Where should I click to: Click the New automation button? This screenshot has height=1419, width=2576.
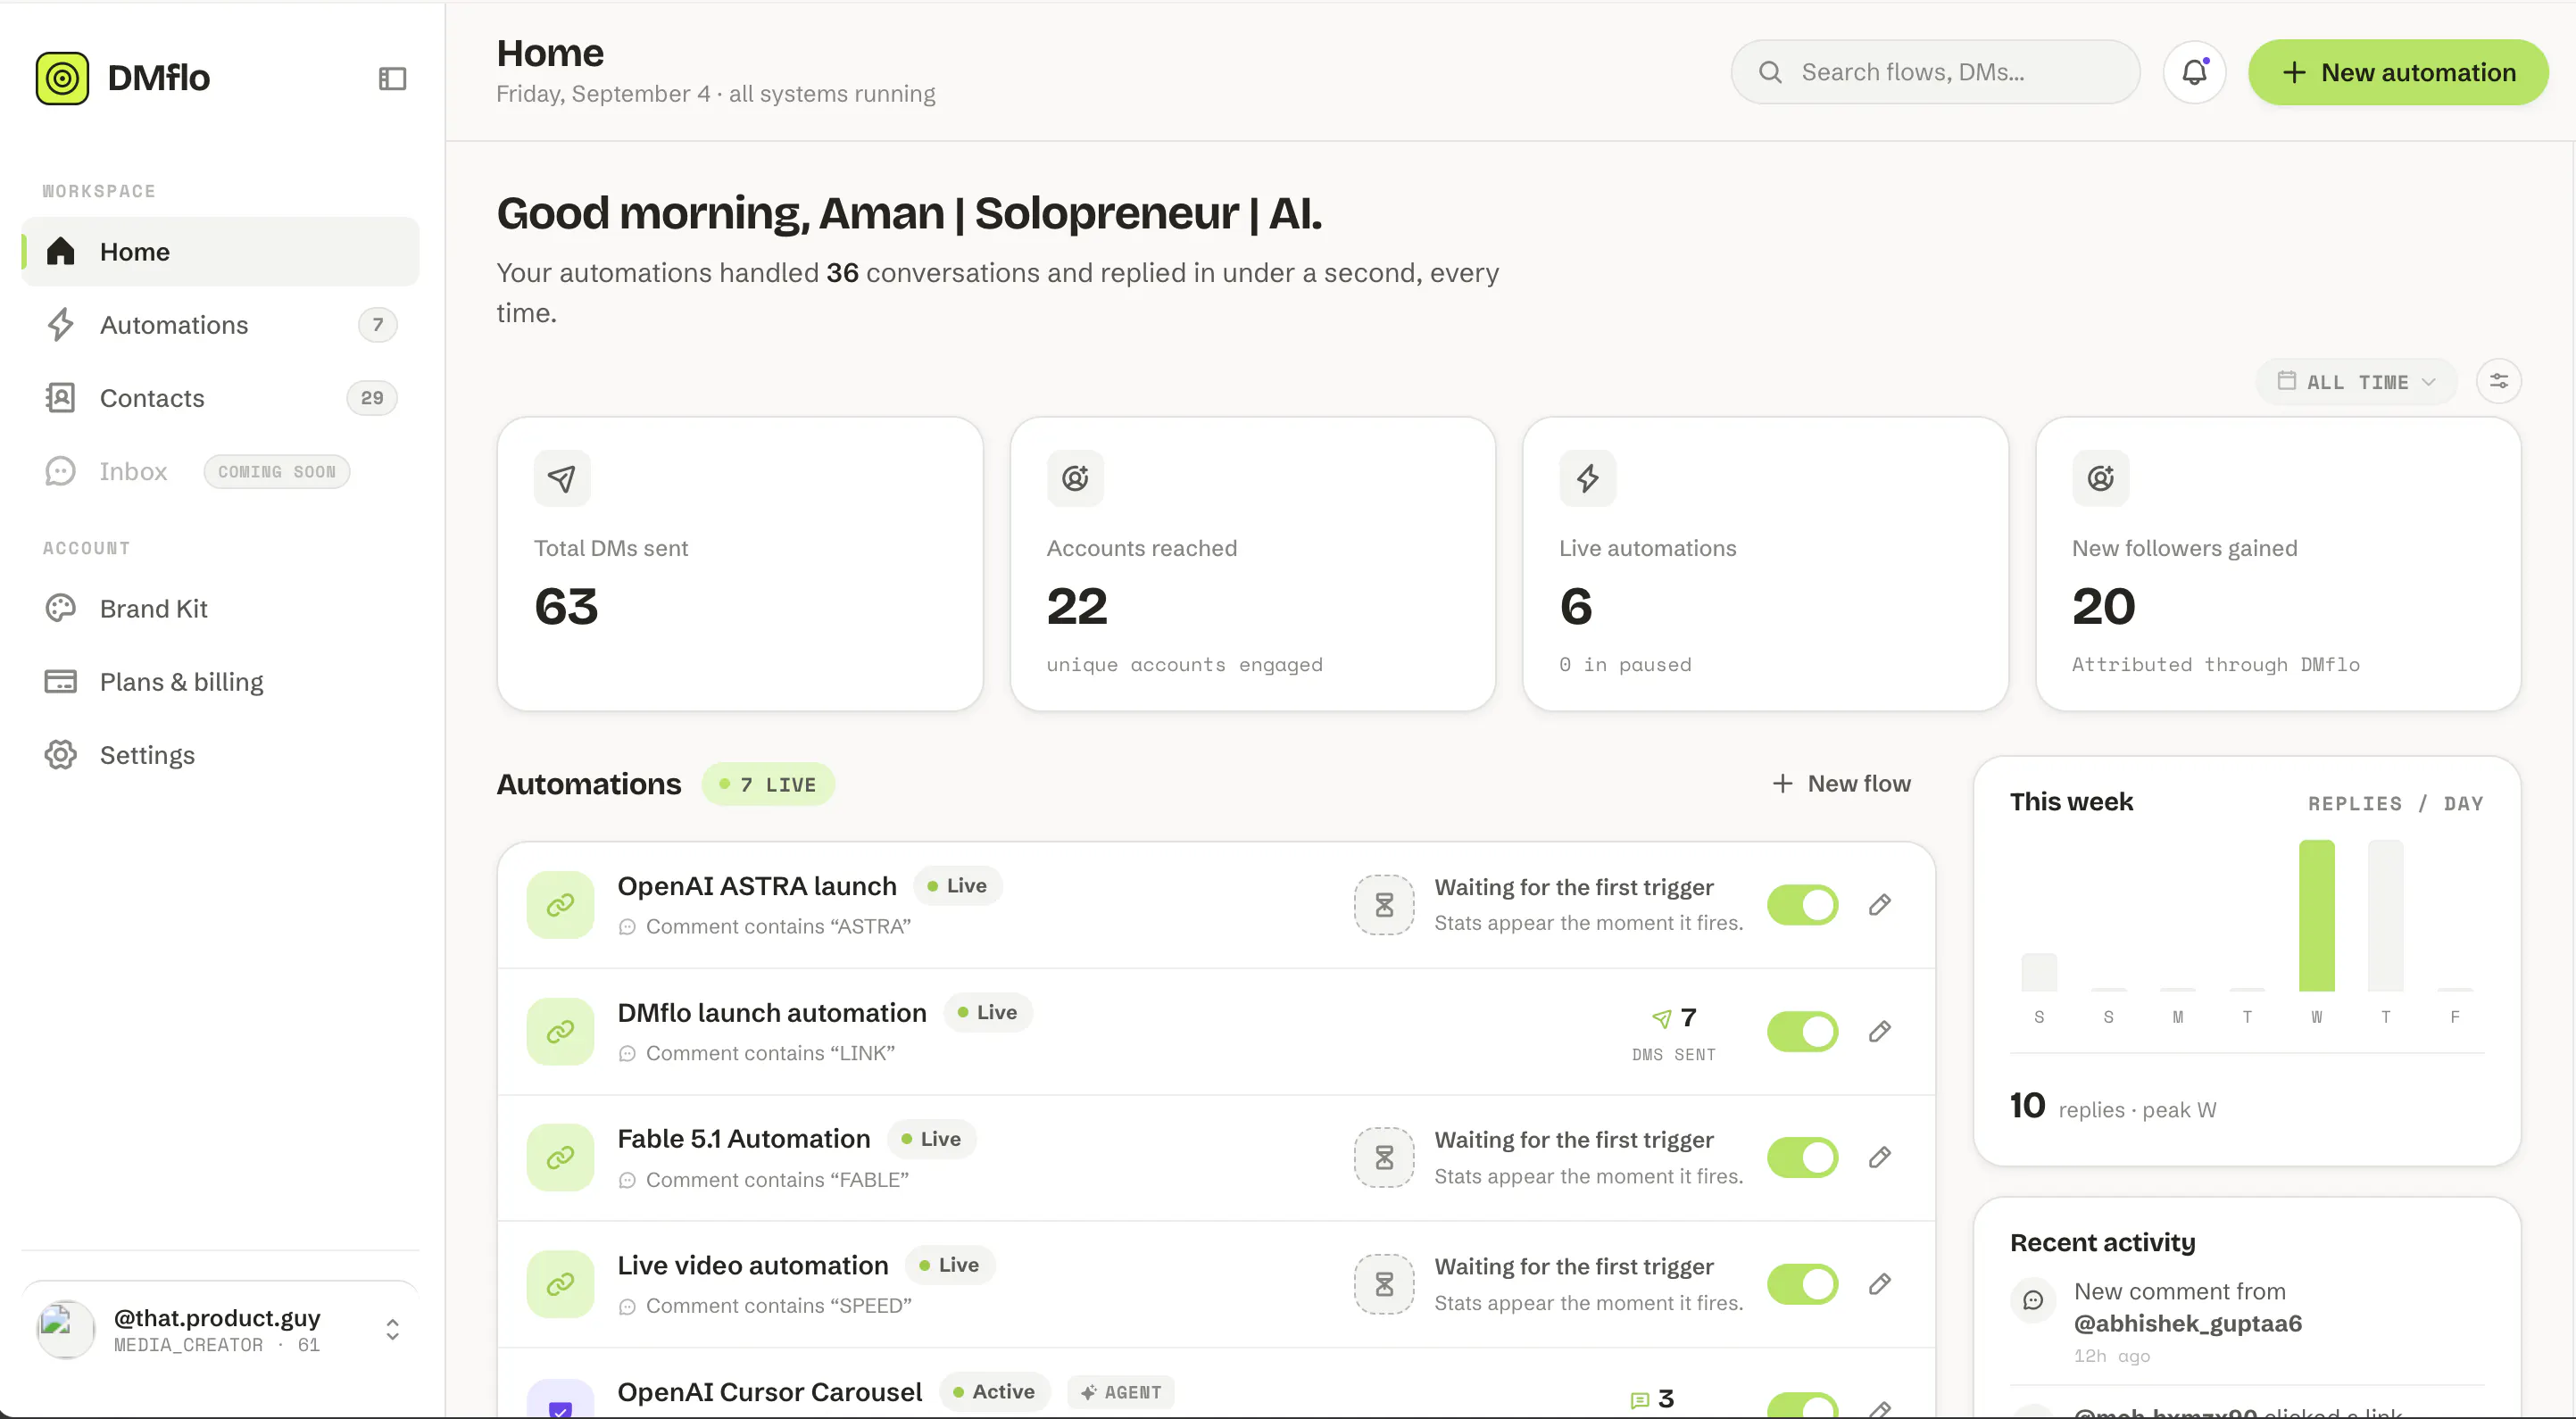click(x=2398, y=72)
